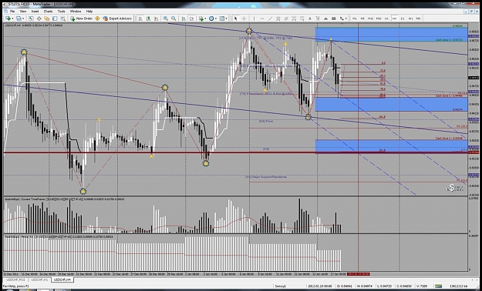The width and height of the screenshot is (482, 291).
Task: Open the Indicators list icon
Action: tap(201, 18)
